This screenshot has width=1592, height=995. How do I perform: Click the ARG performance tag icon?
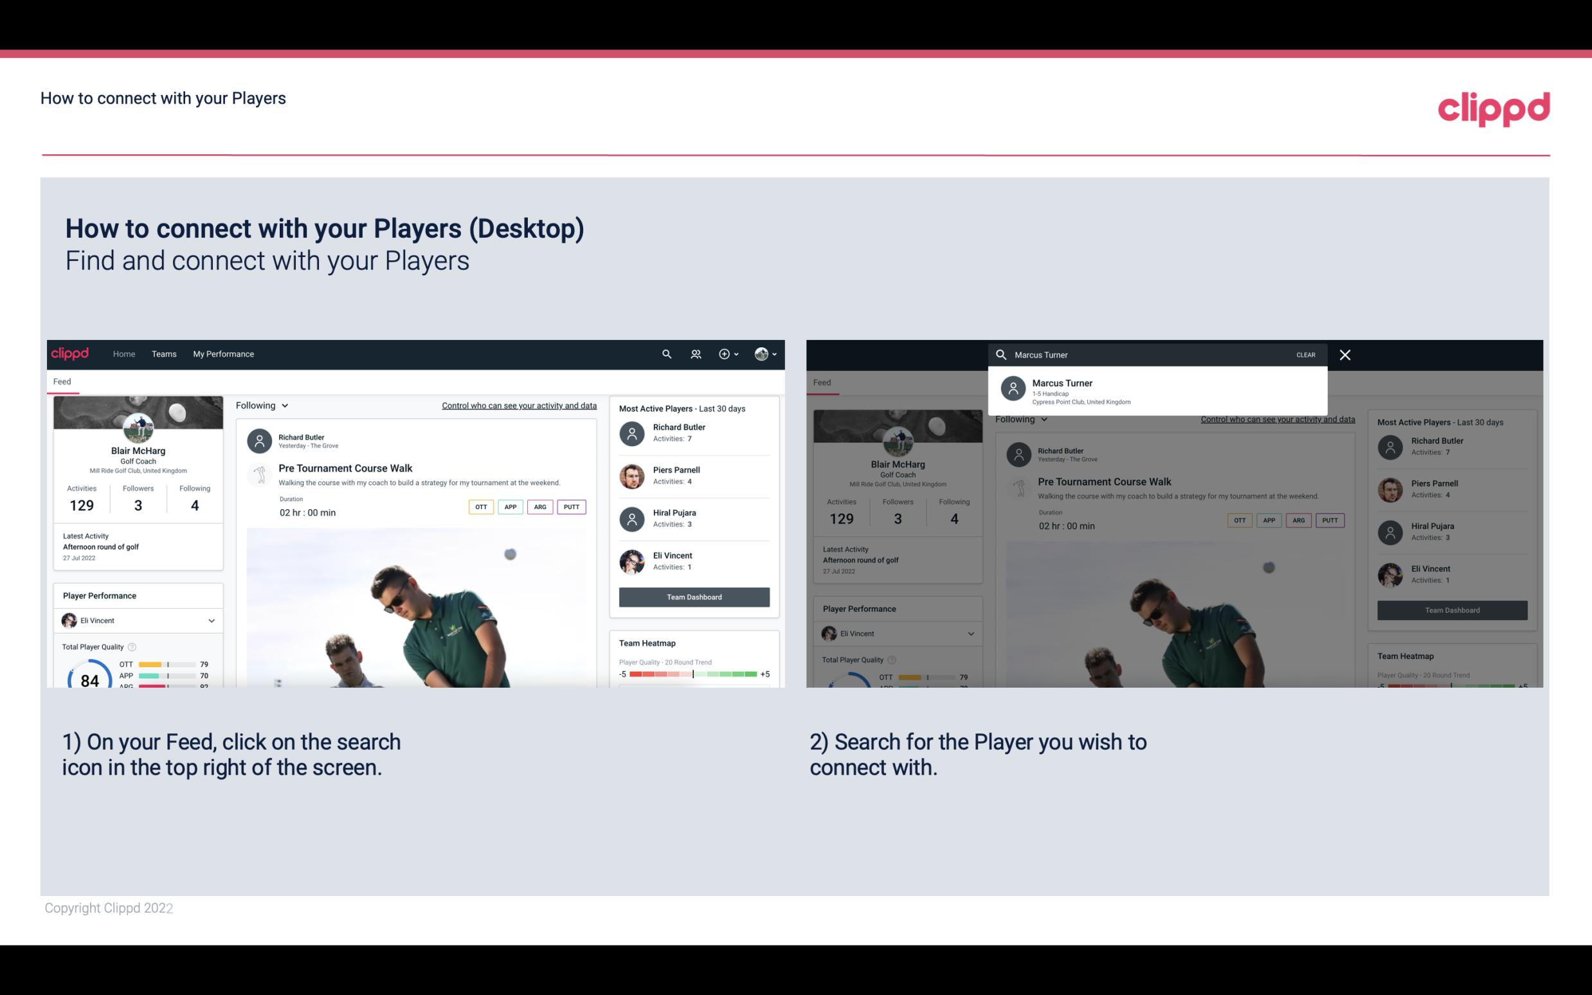coord(539,506)
